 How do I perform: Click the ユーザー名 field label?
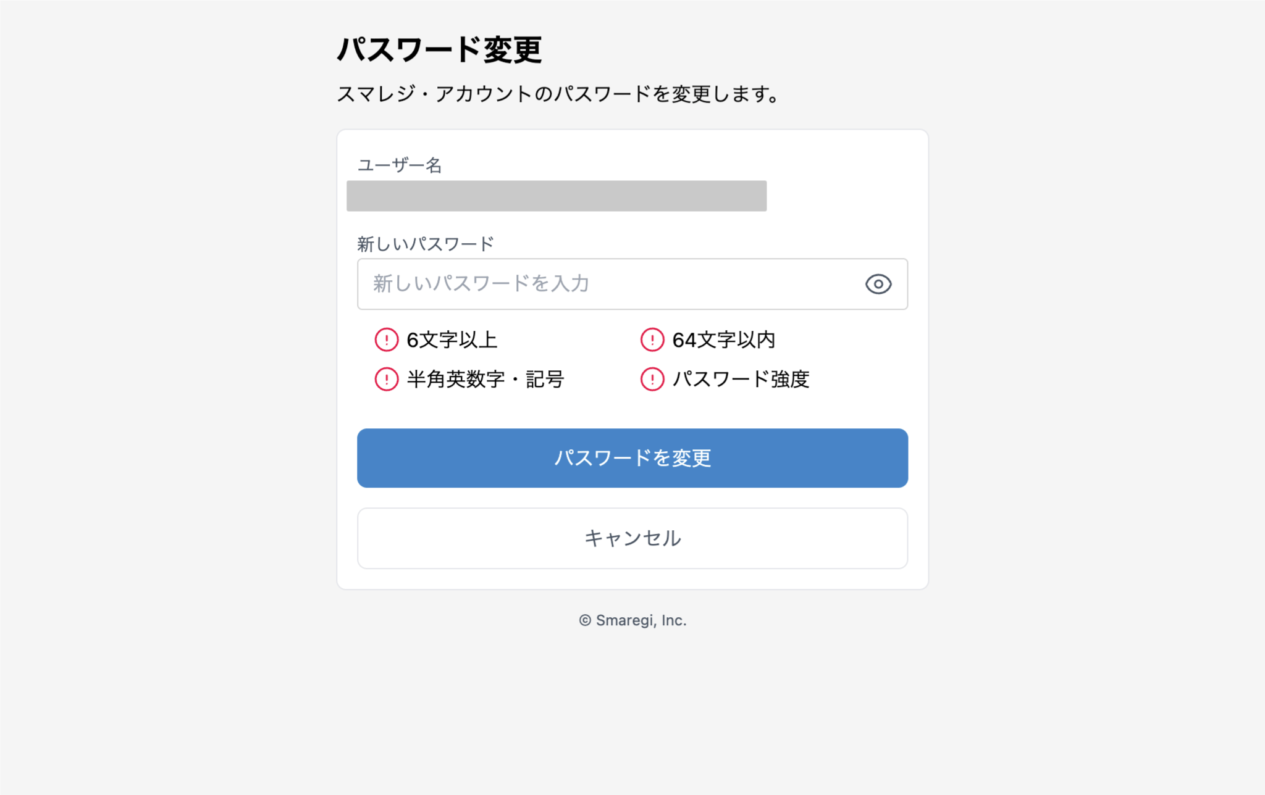[400, 165]
